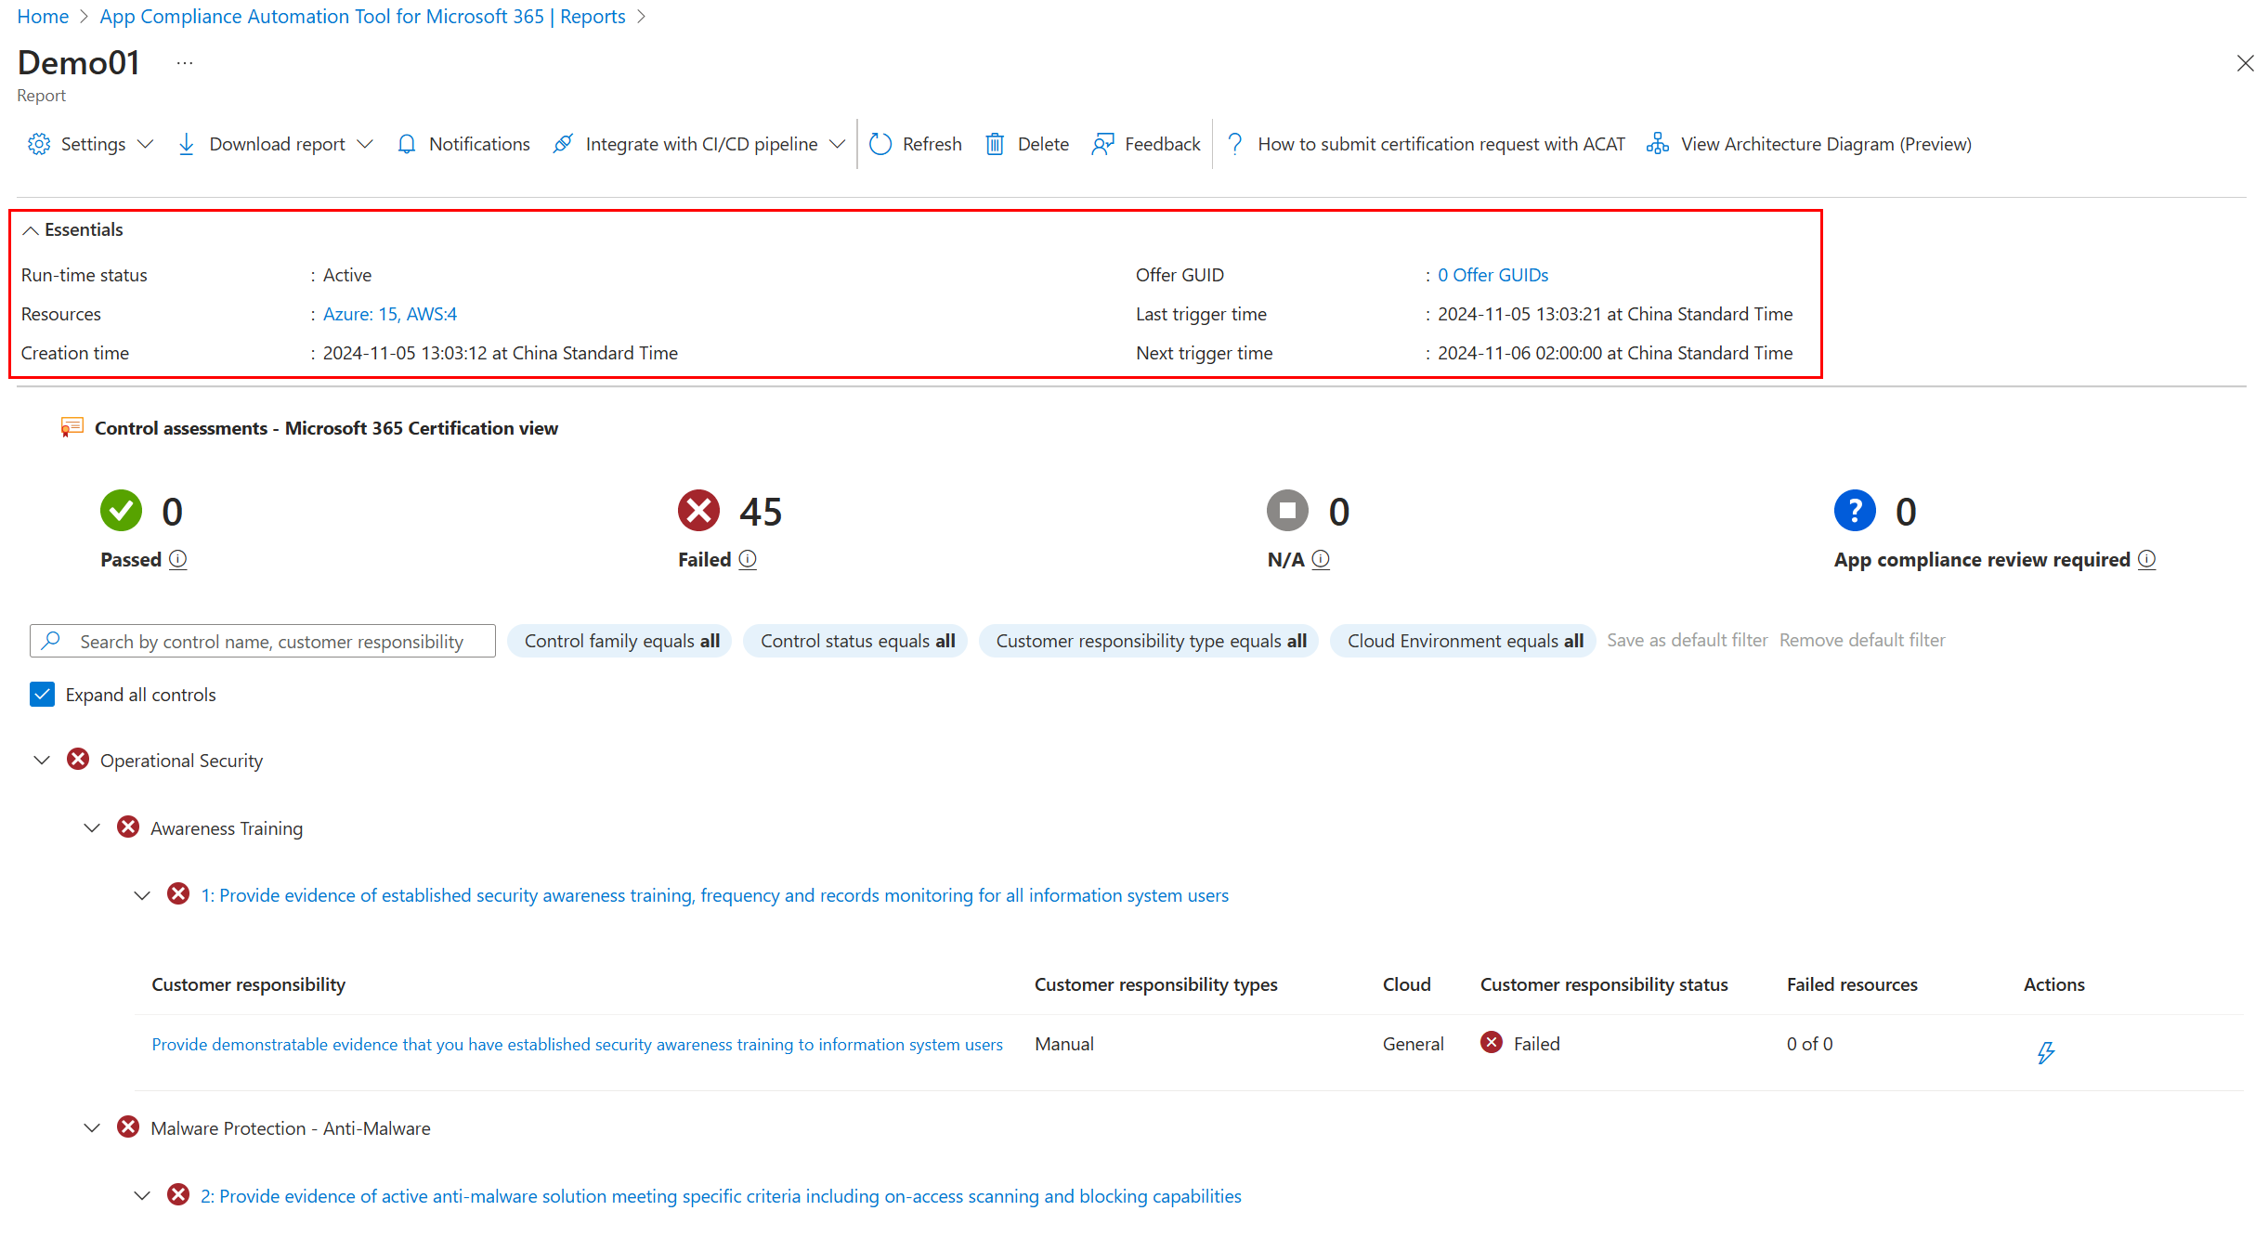Viewport: 2268px width, 1237px height.
Task: Collapse the Awareness Training group
Action: [92, 827]
